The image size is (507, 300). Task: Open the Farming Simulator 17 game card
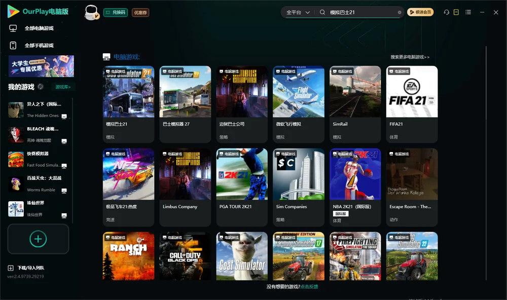point(299,256)
